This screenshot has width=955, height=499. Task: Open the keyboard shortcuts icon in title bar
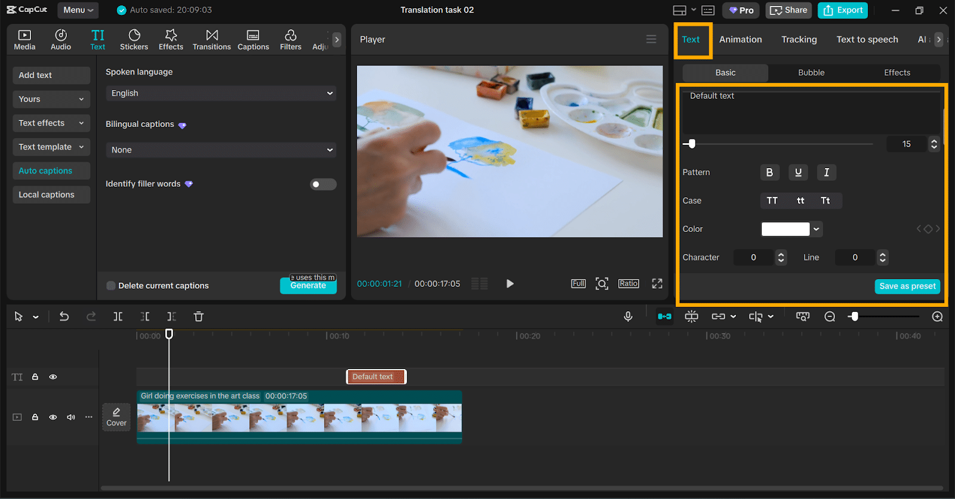click(708, 10)
